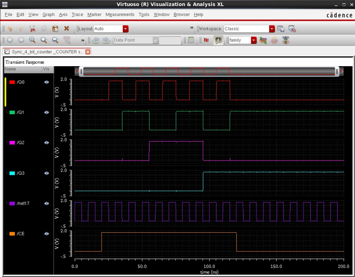Open the calculator icon
The width and height of the screenshot is (355, 277).
coord(191,40)
